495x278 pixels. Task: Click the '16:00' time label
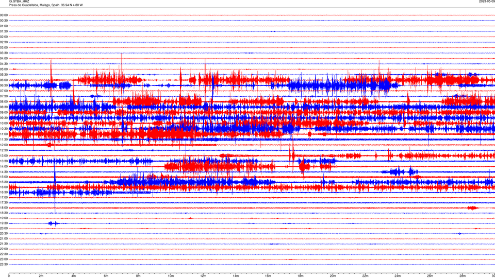coord(4,187)
